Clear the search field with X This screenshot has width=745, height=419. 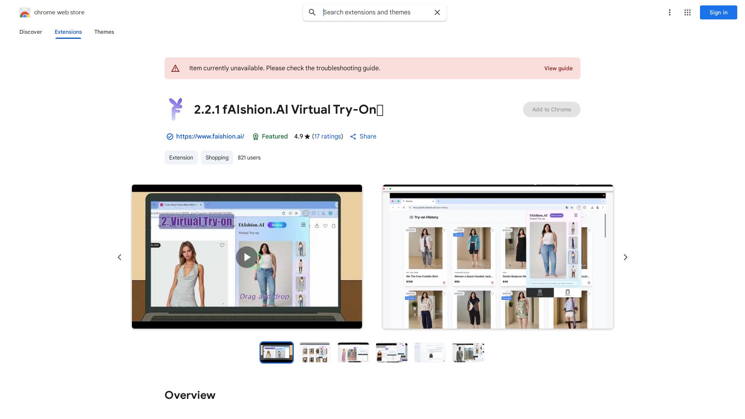(x=437, y=12)
